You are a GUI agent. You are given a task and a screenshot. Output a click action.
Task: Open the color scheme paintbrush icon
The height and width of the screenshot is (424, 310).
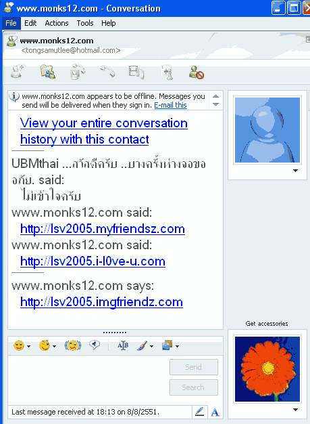pos(142,345)
